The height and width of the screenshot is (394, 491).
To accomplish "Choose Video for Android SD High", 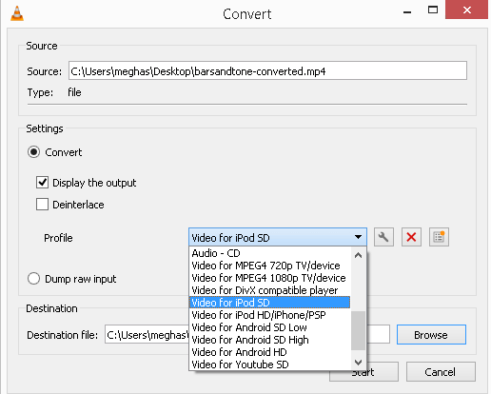I will [x=270, y=340].
